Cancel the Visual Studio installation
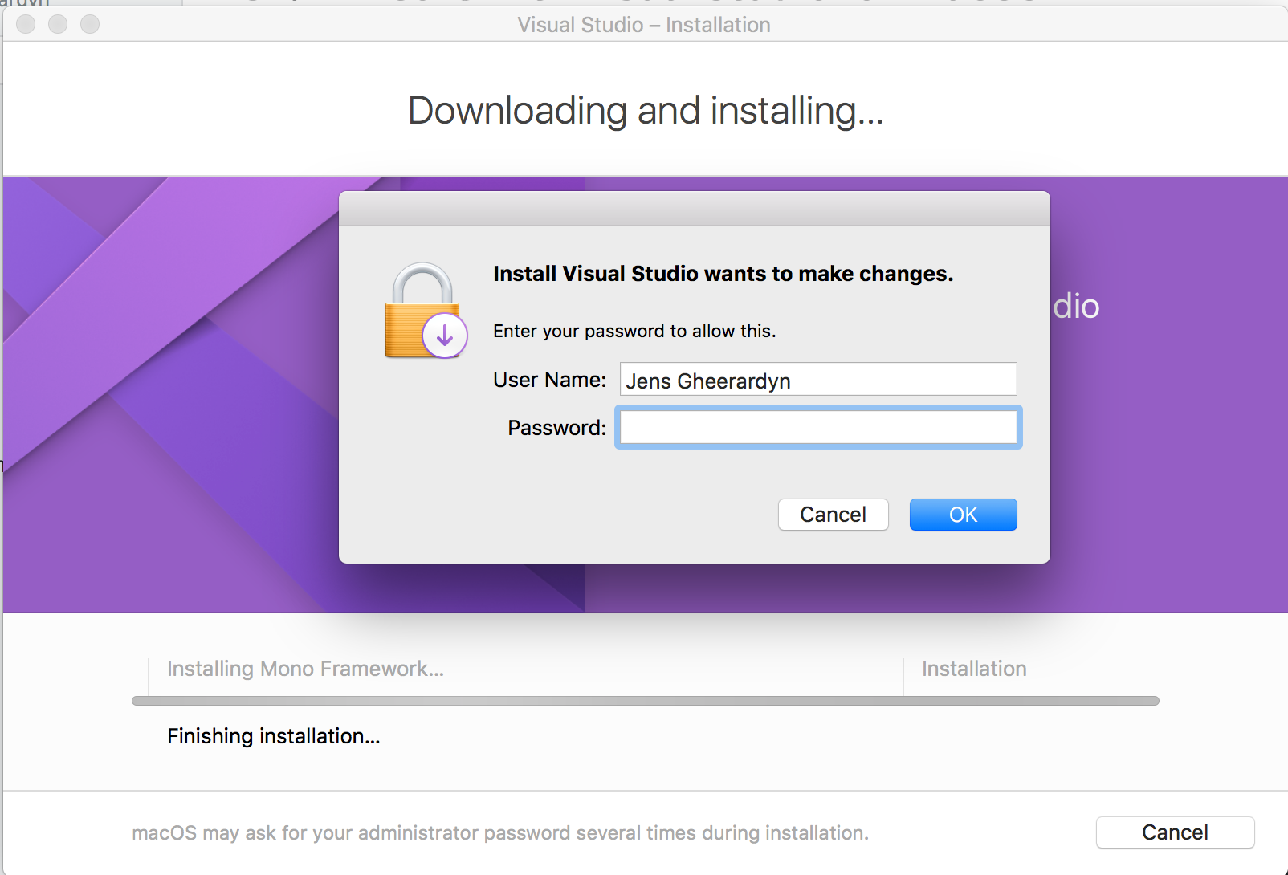1288x875 pixels. click(1175, 832)
